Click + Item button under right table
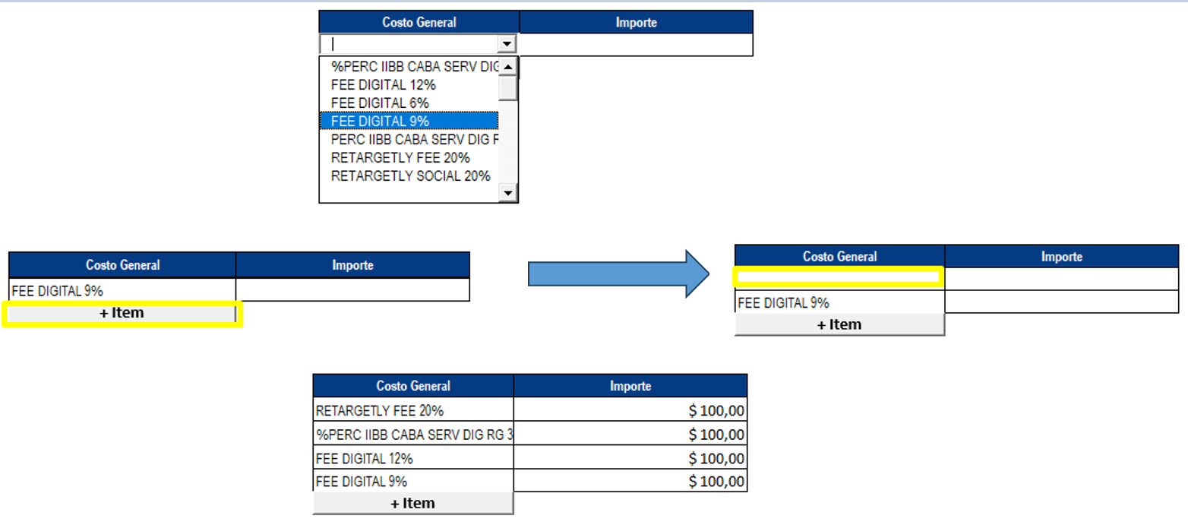Image resolution: width=1188 pixels, height=528 pixels. point(839,324)
